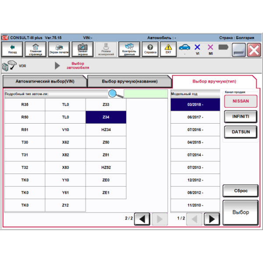Switch to Автоматический выбор(VIN) tab
This screenshot has width=263, height=263.
(x=44, y=82)
